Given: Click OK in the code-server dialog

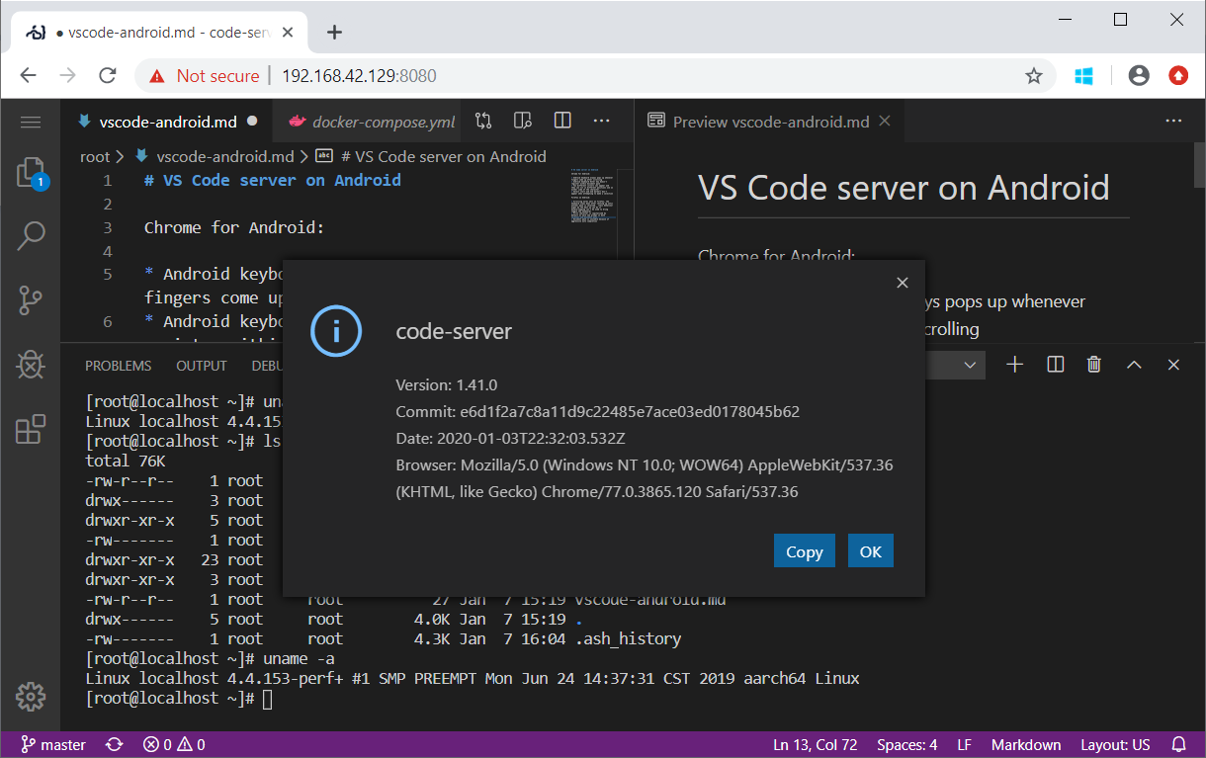Looking at the screenshot, I should tap(871, 551).
